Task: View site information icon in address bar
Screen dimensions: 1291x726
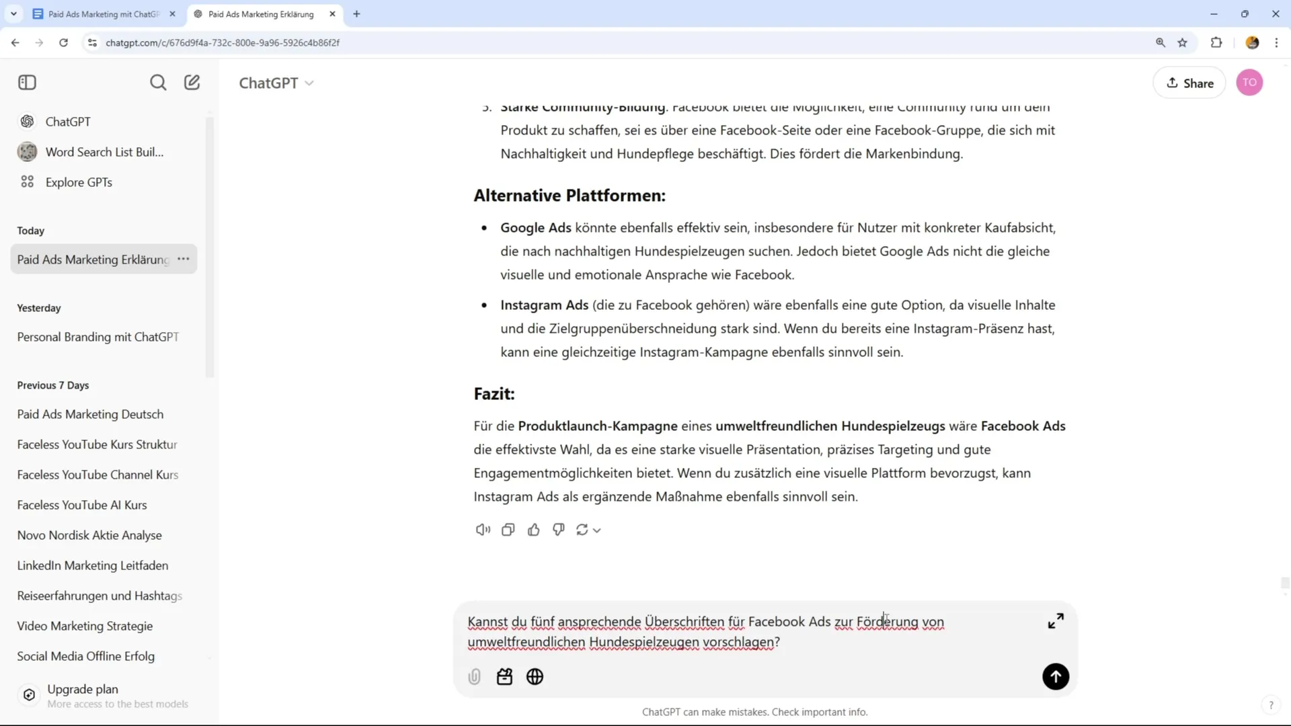Action: click(x=93, y=42)
